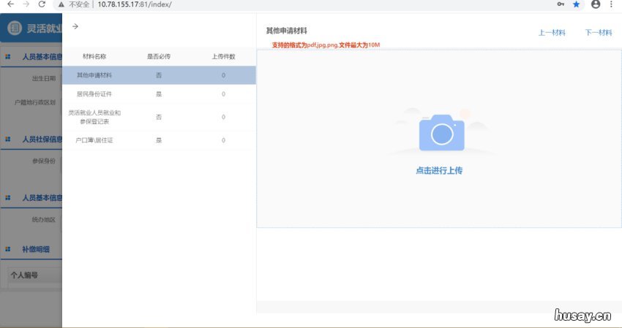Toggle the bookmark star icon
Viewport: 622px width, 328px height.
coord(577,4)
